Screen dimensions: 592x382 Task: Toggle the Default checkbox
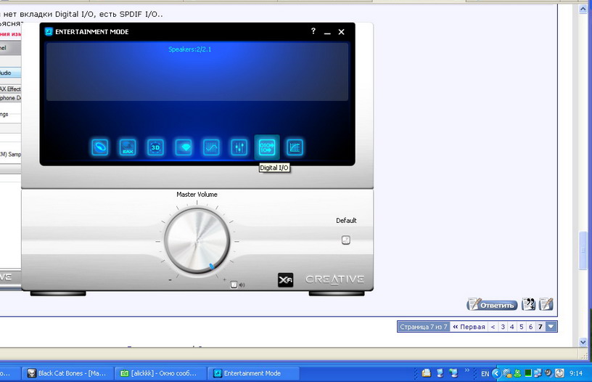346,240
